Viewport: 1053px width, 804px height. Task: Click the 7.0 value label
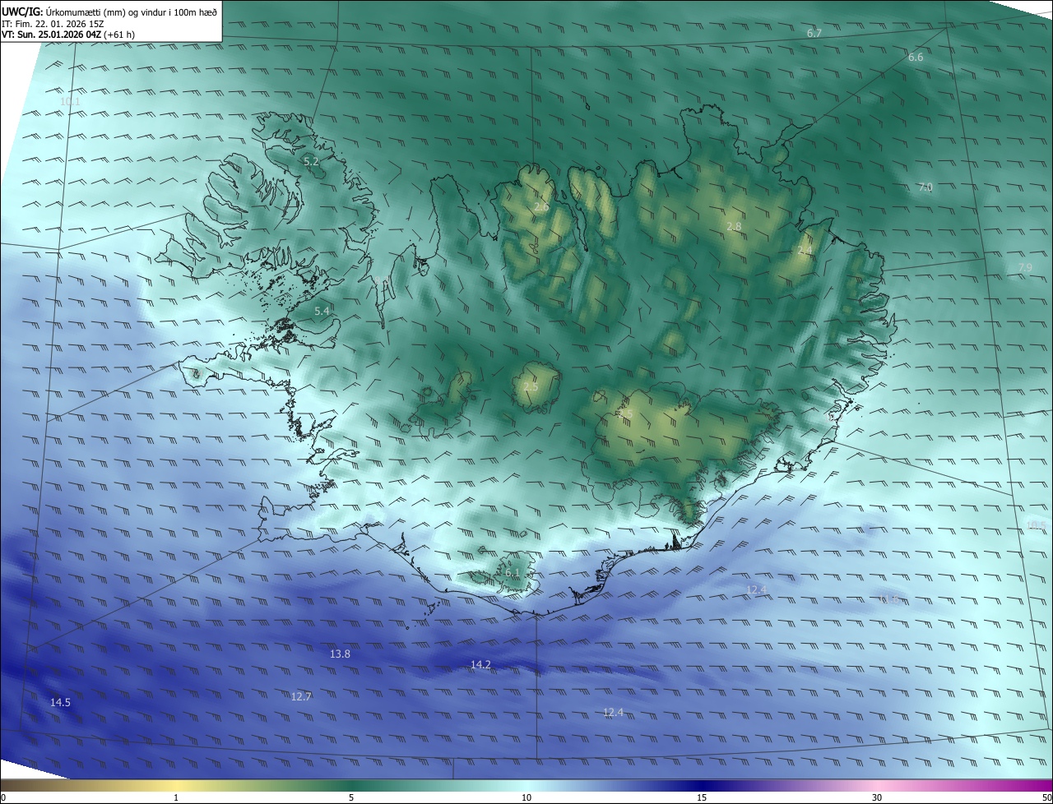pyautogui.click(x=925, y=188)
